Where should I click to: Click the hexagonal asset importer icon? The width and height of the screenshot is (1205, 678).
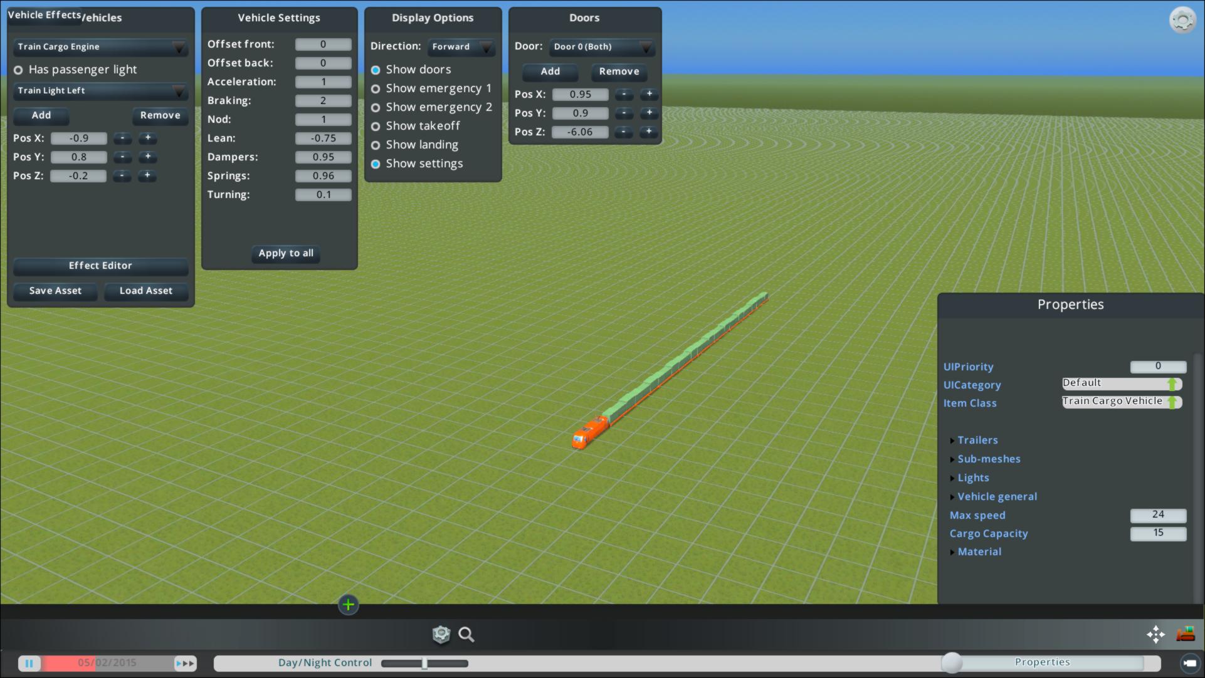tap(441, 635)
